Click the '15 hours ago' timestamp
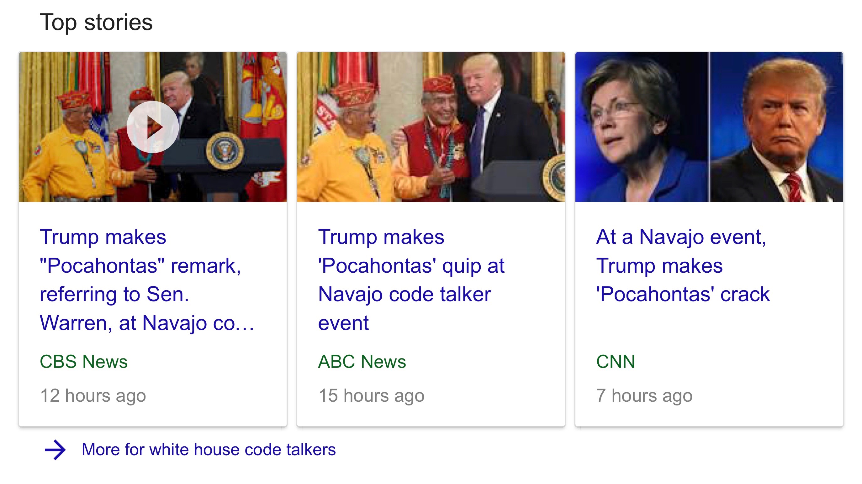This screenshot has width=862, height=484. (371, 395)
